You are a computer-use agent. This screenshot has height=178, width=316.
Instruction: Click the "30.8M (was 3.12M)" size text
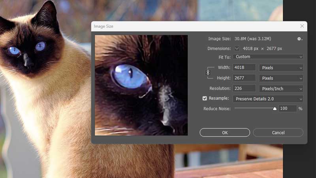point(253,39)
